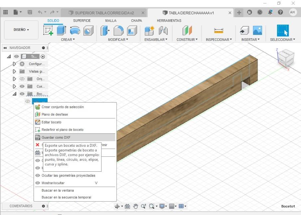The width and height of the screenshot is (301, 215).
Task: Open the data panel grid icon
Action: click(x=6, y=12)
